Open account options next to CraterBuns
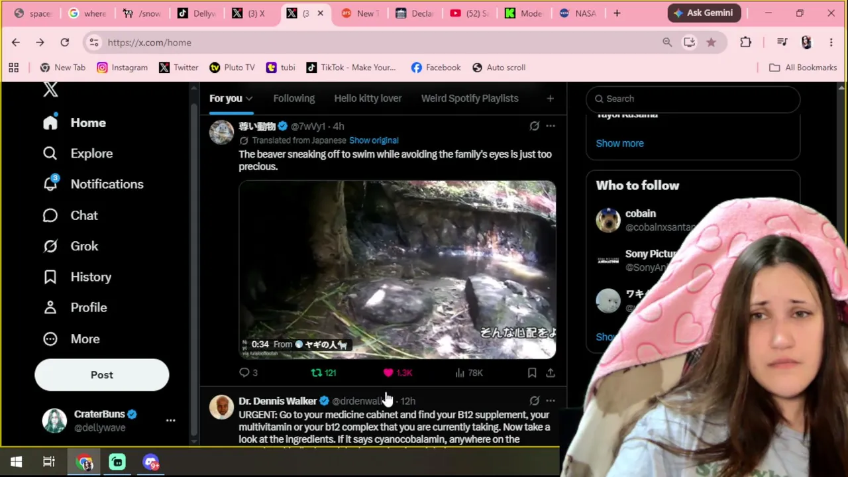This screenshot has width=848, height=477. coord(170,421)
